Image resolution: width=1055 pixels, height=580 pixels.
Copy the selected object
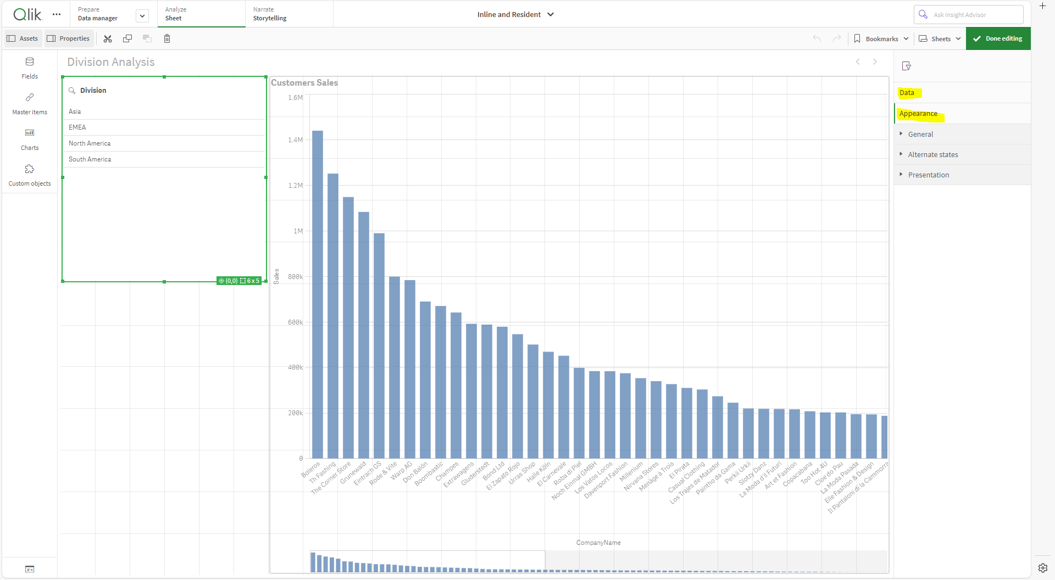(x=127, y=38)
